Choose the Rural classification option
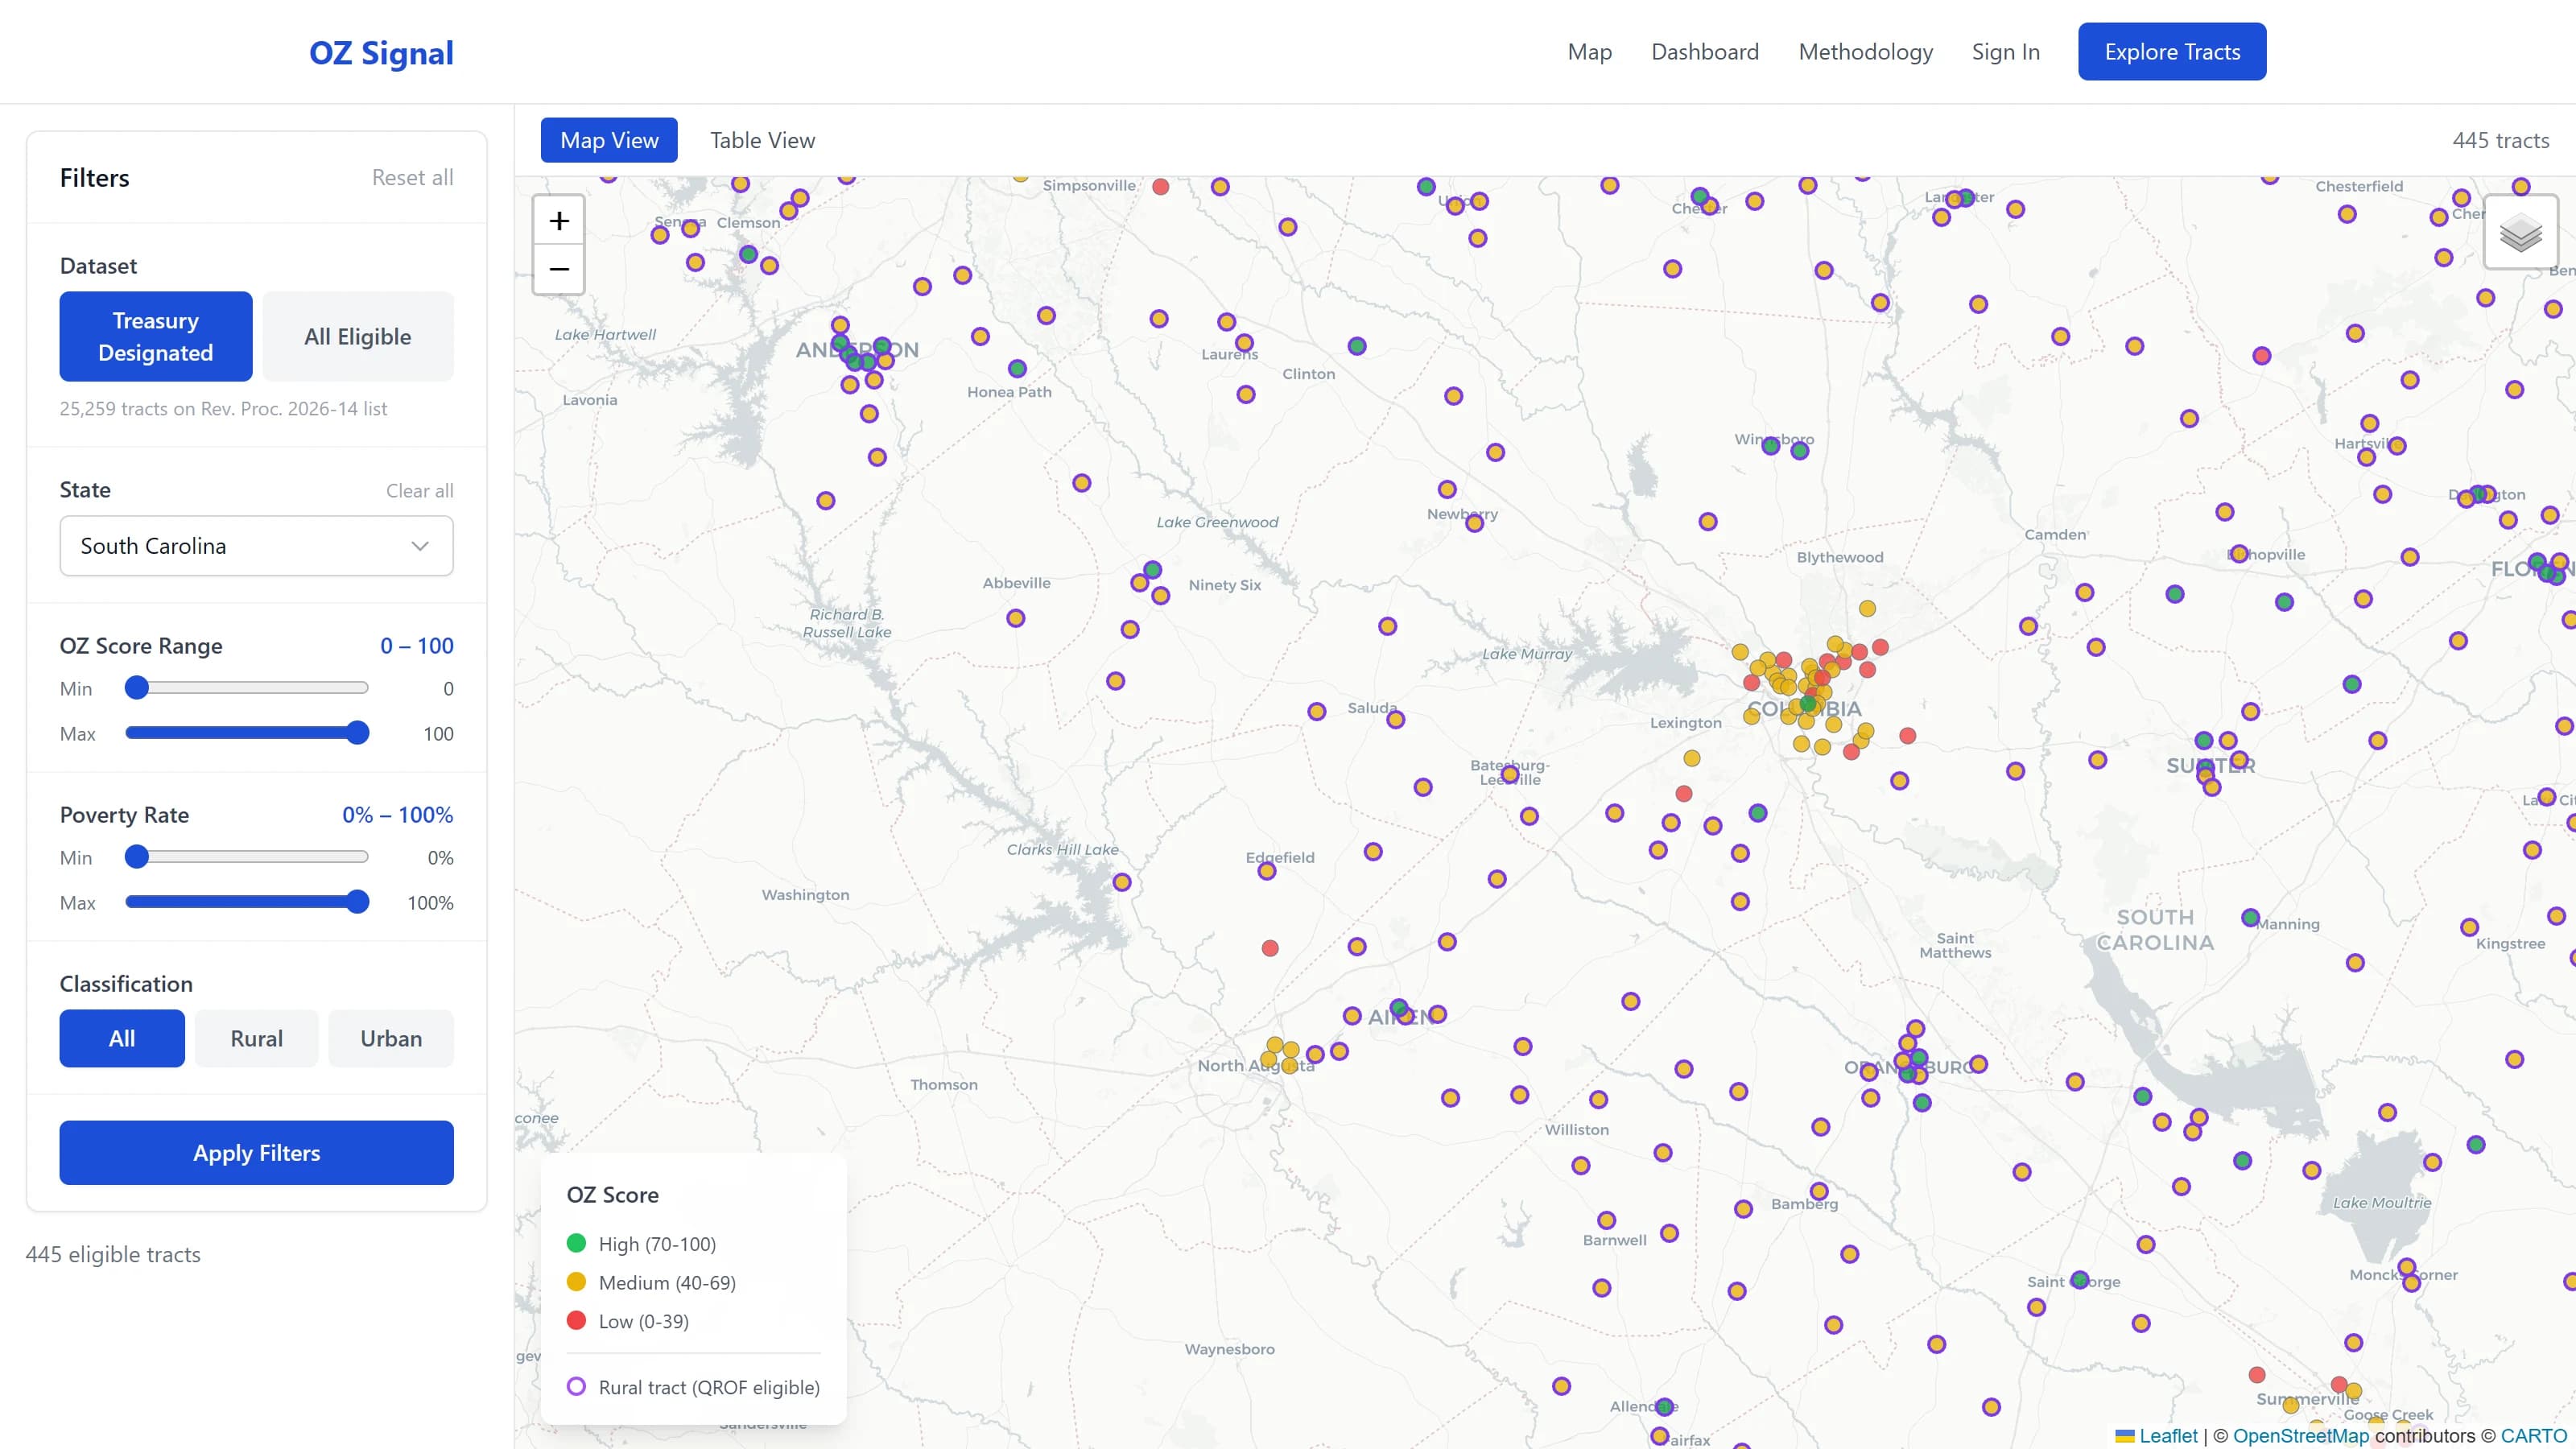 pyautogui.click(x=257, y=1038)
